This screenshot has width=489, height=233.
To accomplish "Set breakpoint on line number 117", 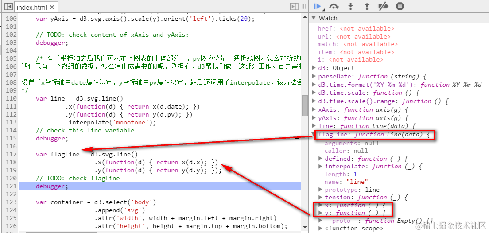I will point(11,154).
